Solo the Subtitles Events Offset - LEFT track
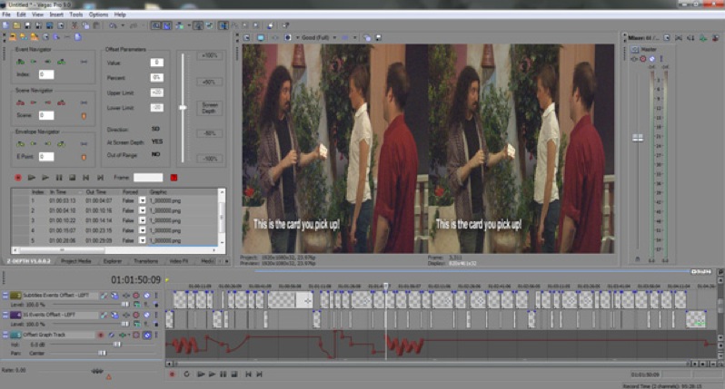Image resolution: width=725 pixels, height=389 pixels. [146, 296]
